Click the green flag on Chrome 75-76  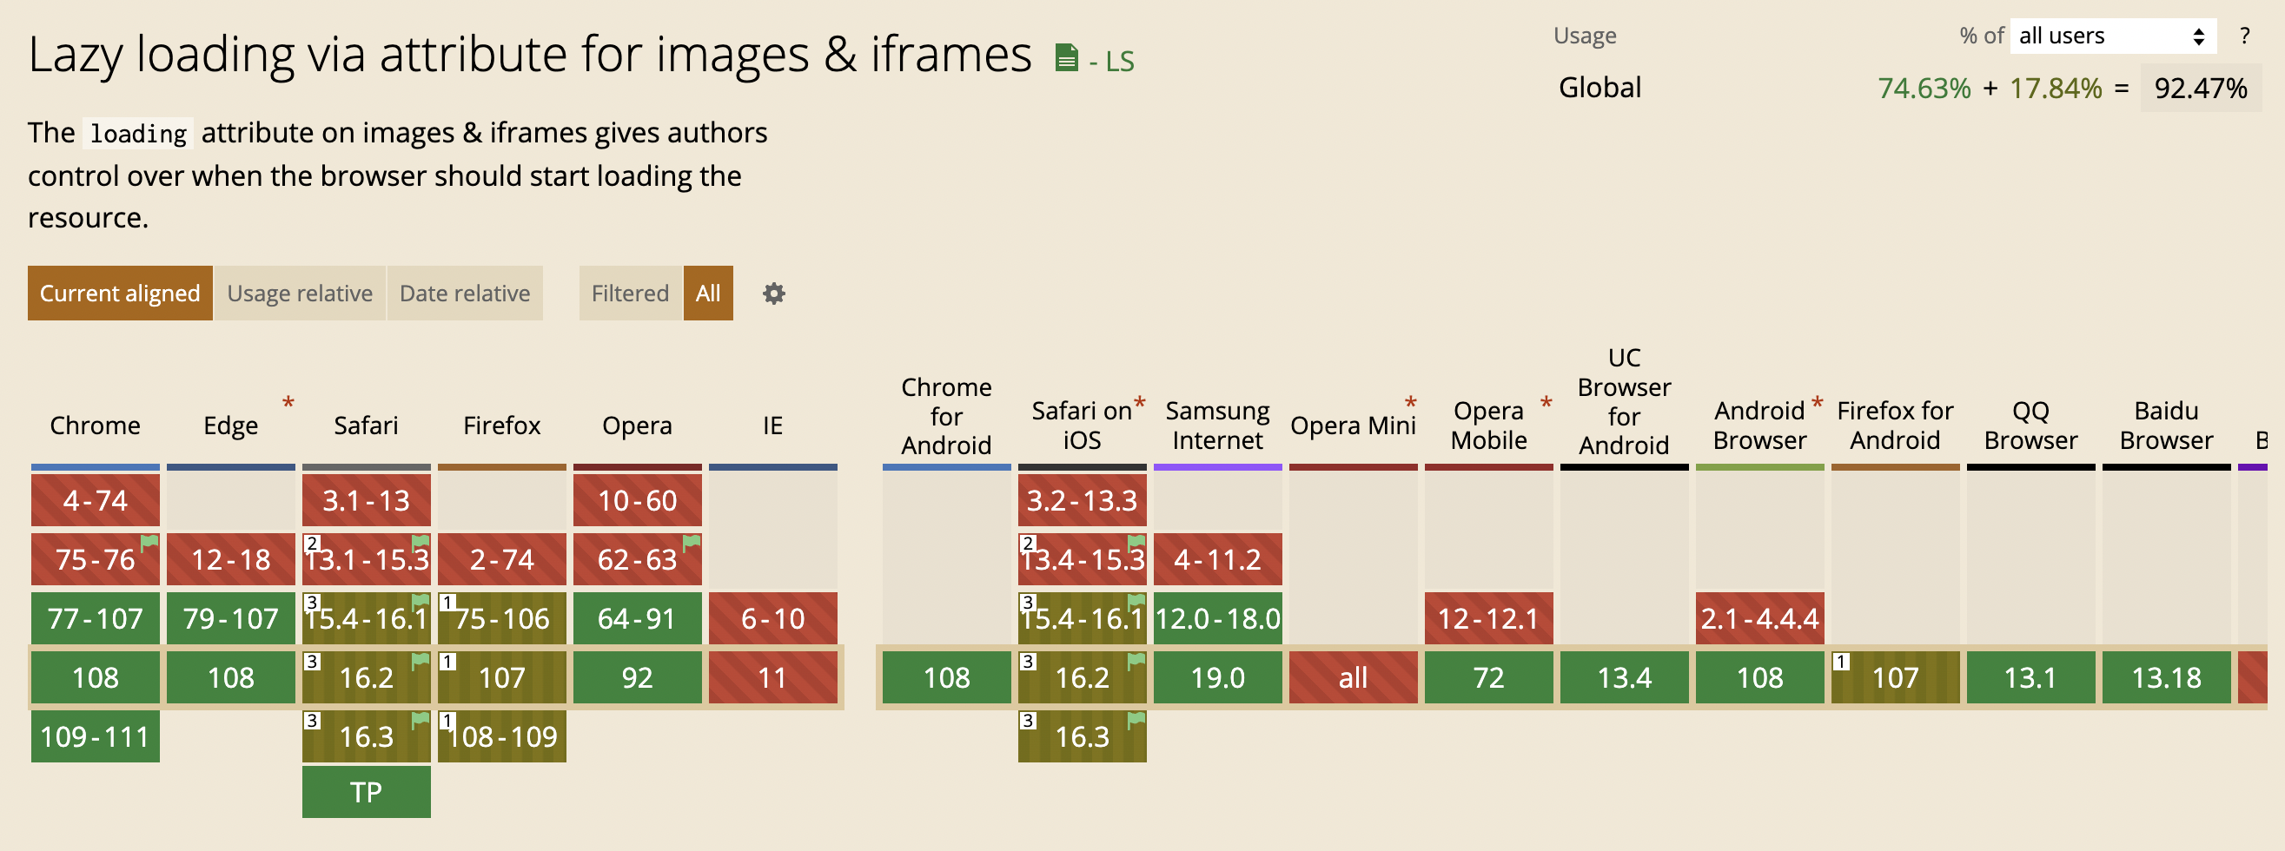click(x=150, y=542)
